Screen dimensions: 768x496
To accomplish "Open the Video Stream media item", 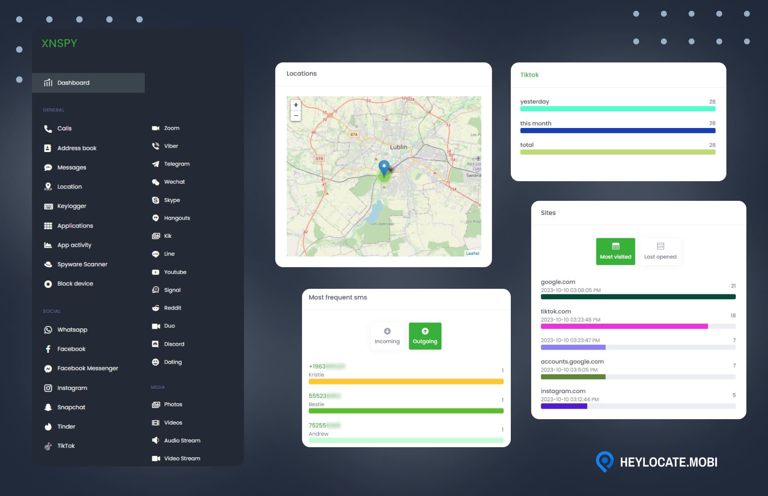I will click(176, 458).
